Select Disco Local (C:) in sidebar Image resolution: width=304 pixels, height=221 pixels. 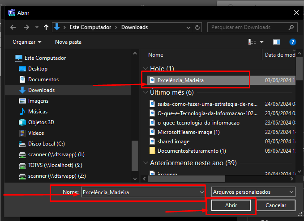click(46, 144)
